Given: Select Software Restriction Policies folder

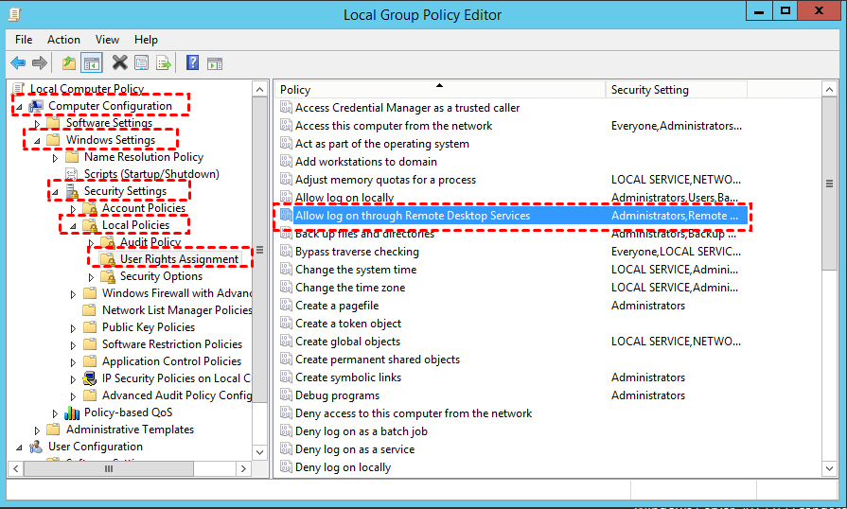Looking at the screenshot, I should coord(171,344).
